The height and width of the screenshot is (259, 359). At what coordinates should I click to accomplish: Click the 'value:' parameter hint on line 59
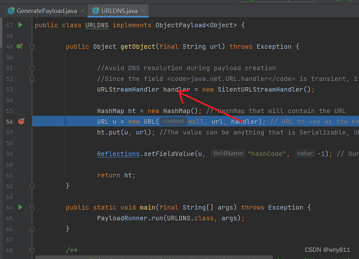pos(305,153)
